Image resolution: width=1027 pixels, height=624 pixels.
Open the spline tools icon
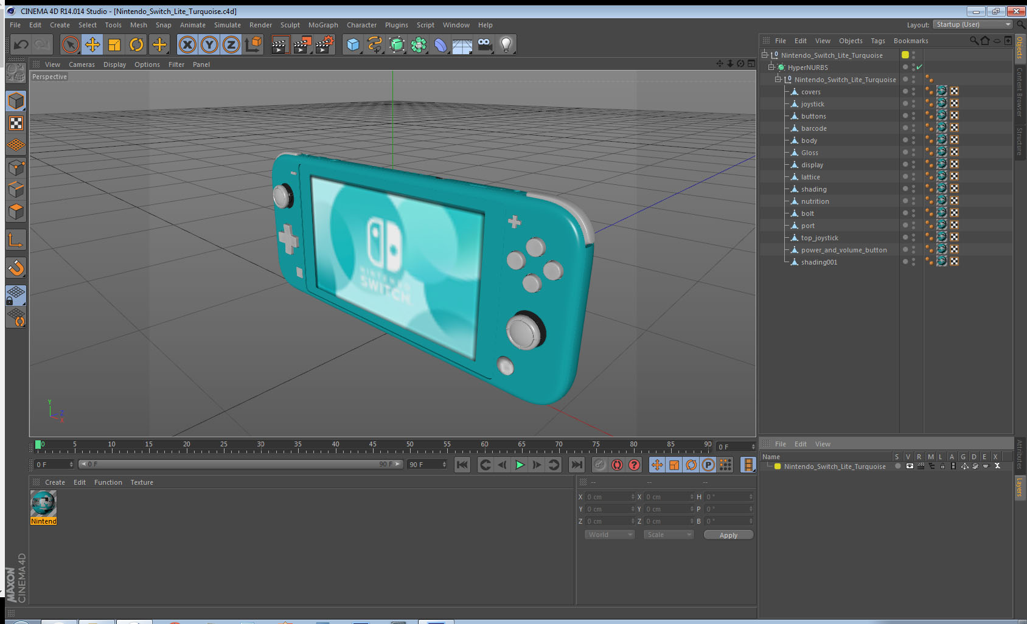coord(375,44)
